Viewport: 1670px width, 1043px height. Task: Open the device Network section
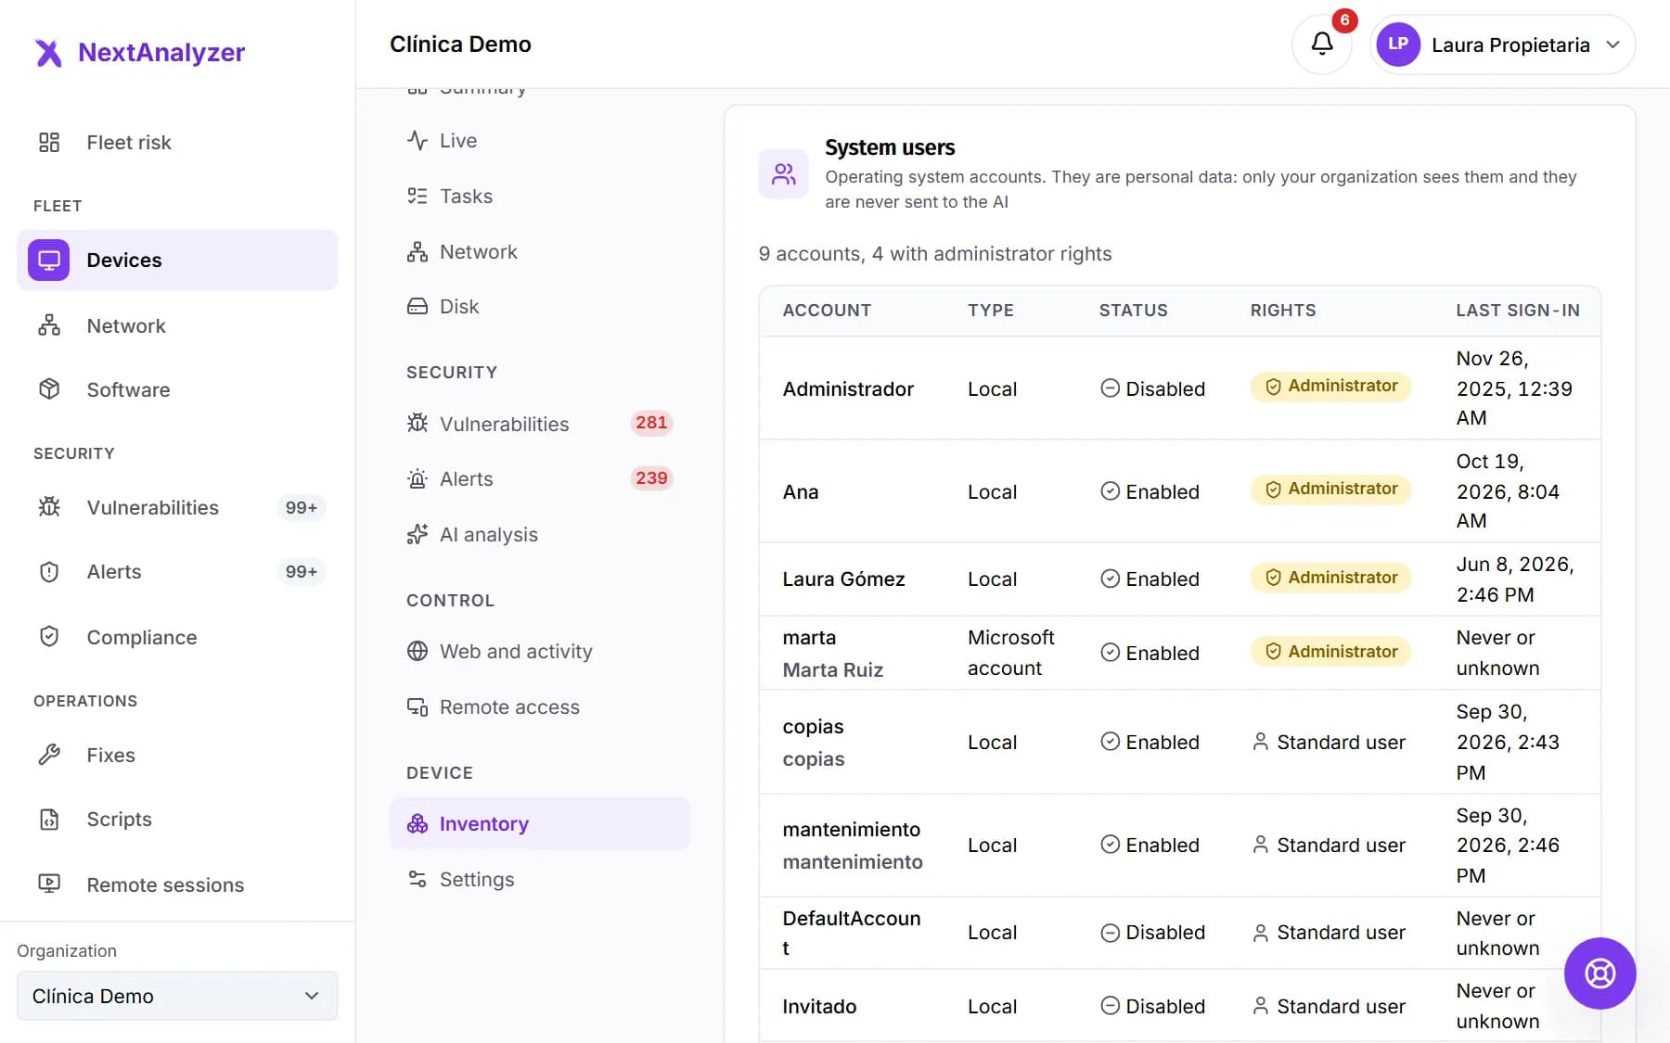(539, 251)
